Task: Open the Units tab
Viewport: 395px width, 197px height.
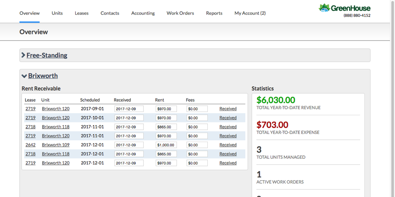Action: tap(57, 13)
